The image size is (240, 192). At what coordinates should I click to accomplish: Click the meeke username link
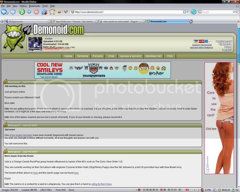point(49,39)
